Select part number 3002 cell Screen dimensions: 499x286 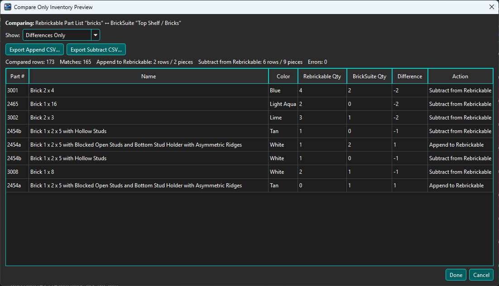(18, 117)
